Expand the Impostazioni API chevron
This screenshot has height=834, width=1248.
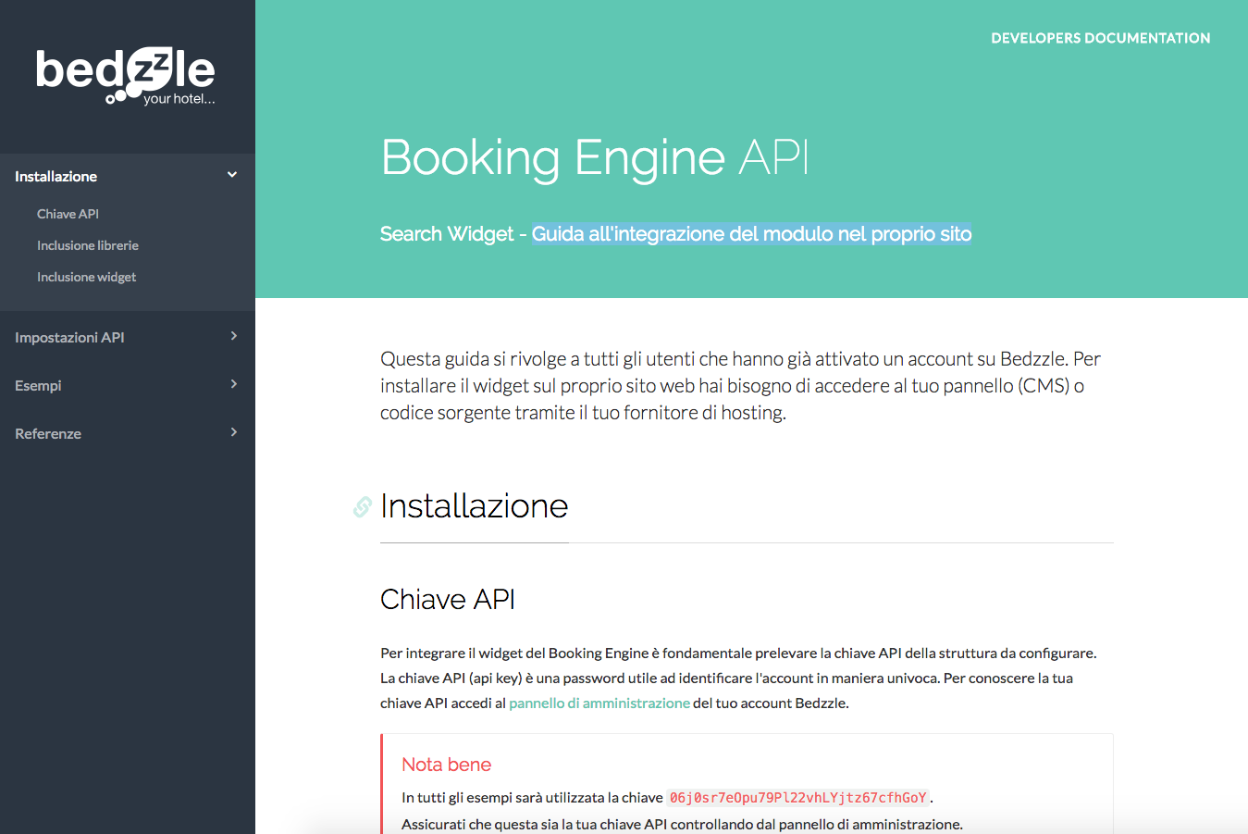[x=234, y=336]
